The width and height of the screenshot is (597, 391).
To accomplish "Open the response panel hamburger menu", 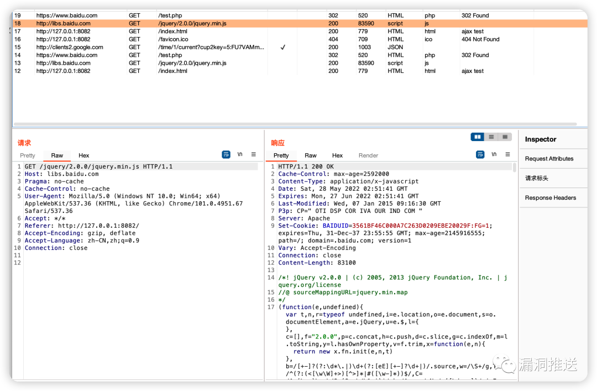I will click(x=507, y=154).
